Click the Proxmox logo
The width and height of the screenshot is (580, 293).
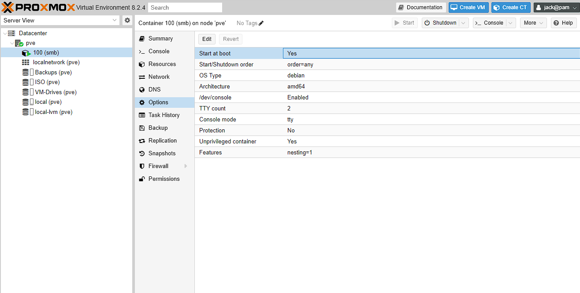coord(38,7)
